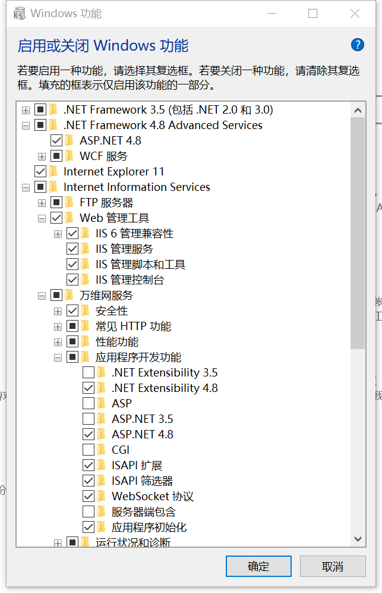The image size is (382, 593).
Task: Expand the WCF 服务 node
Action: point(42,156)
